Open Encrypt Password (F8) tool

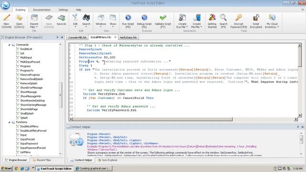(239, 21)
